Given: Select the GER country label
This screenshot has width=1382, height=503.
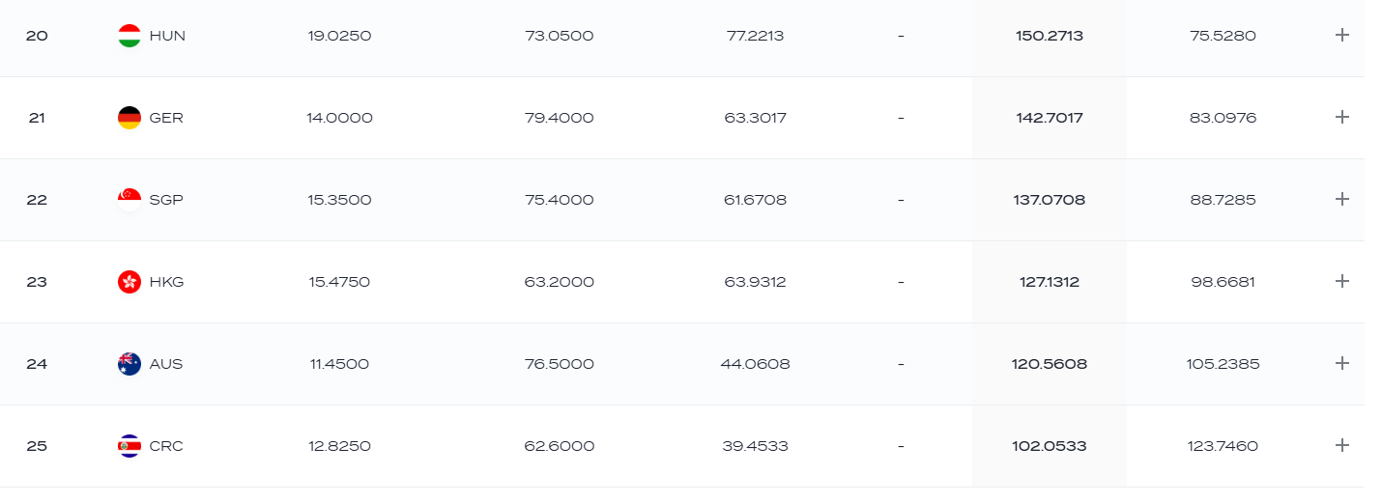Looking at the screenshot, I should (166, 118).
